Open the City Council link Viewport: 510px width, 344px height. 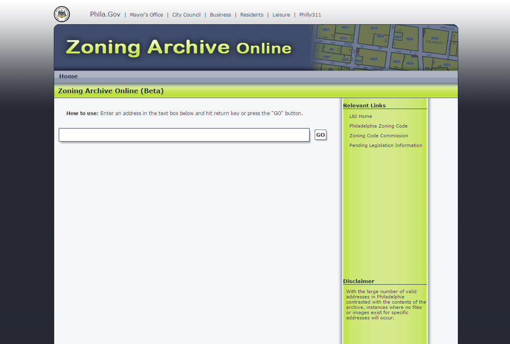click(x=186, y=15)
